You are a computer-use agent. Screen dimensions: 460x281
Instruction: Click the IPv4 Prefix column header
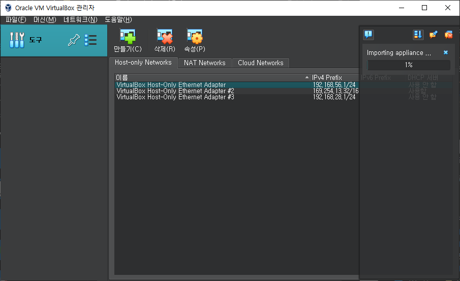[x=335, y=77]
